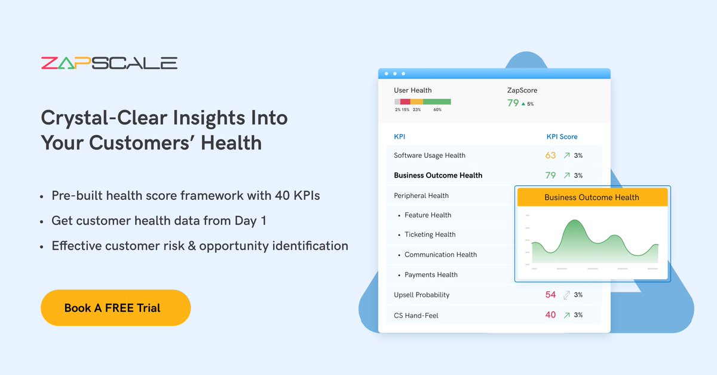
Task: Click the headline Crystal-Clear Insights Into
Action: coord(164,118)
